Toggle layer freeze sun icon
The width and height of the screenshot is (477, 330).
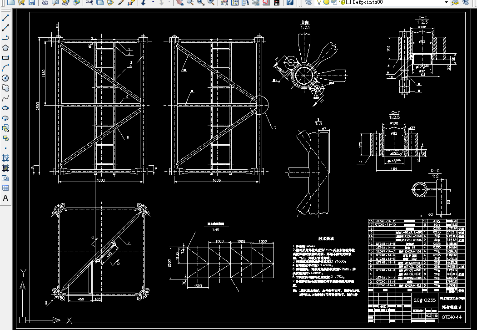click(327, 2)
